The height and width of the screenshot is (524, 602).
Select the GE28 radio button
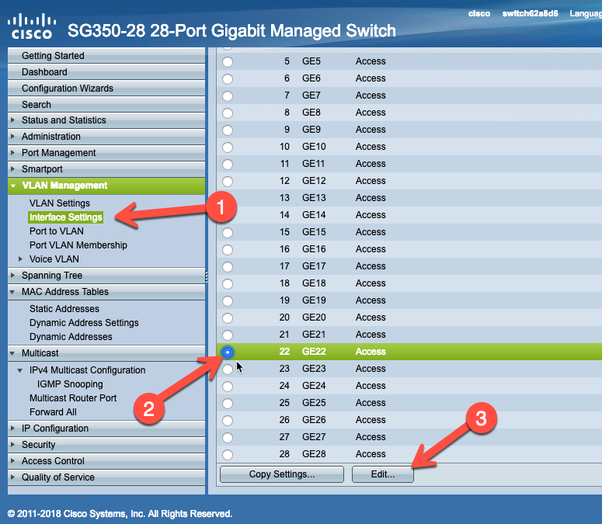click(x=228, y=455)
